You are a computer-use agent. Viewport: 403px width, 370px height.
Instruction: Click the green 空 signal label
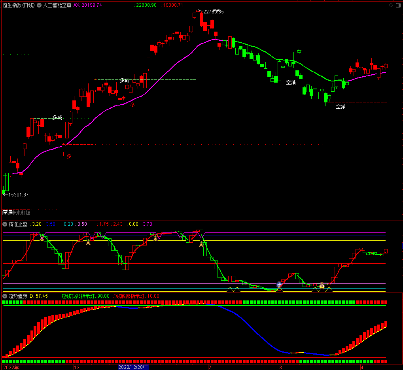(x=299, y=52)
